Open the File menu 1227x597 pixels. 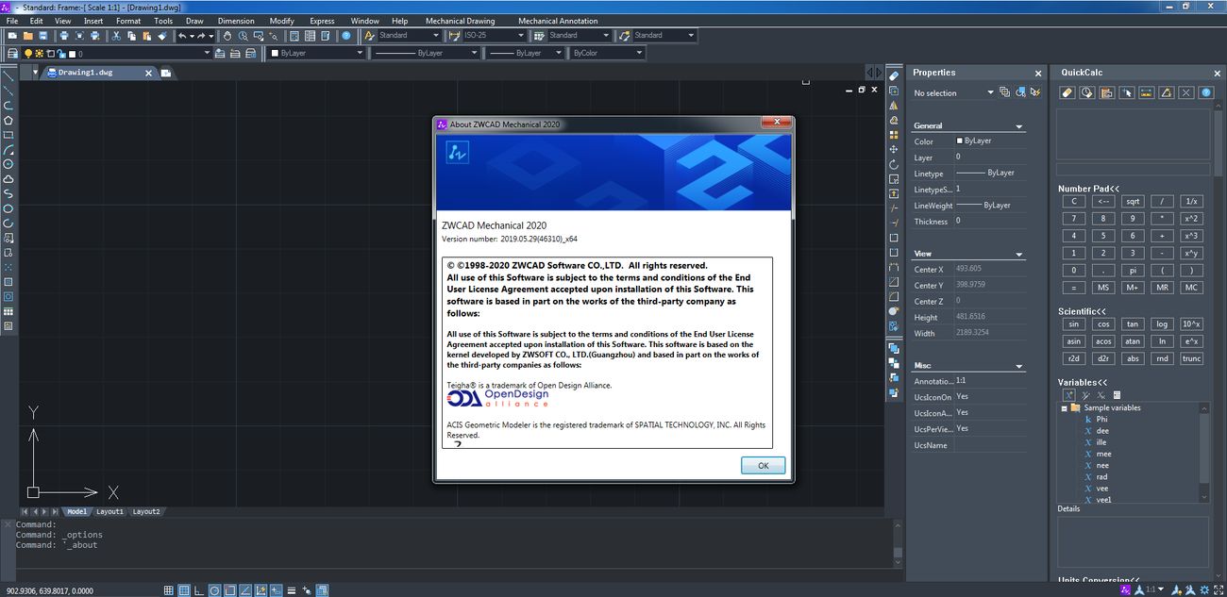click(x=12, y=21)
